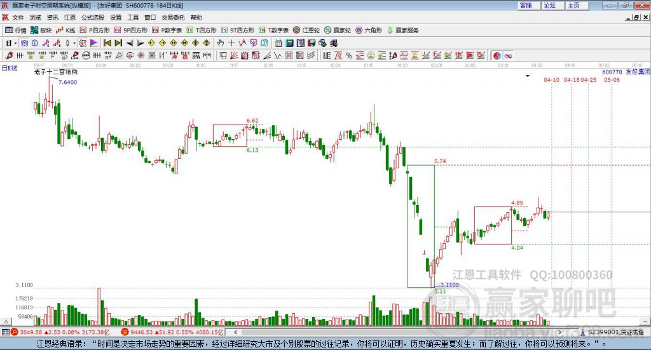Open the T四方形 tool

coord(202,30)
